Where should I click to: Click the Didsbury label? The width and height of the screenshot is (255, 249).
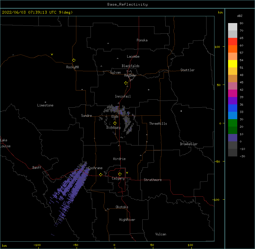tap(113, 127)
